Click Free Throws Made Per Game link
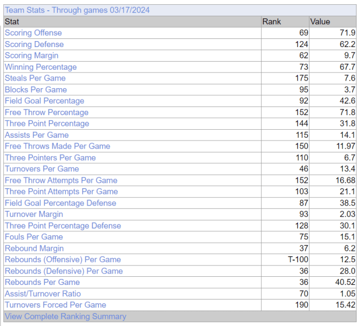The image size is (357, 326). (57, 146)
